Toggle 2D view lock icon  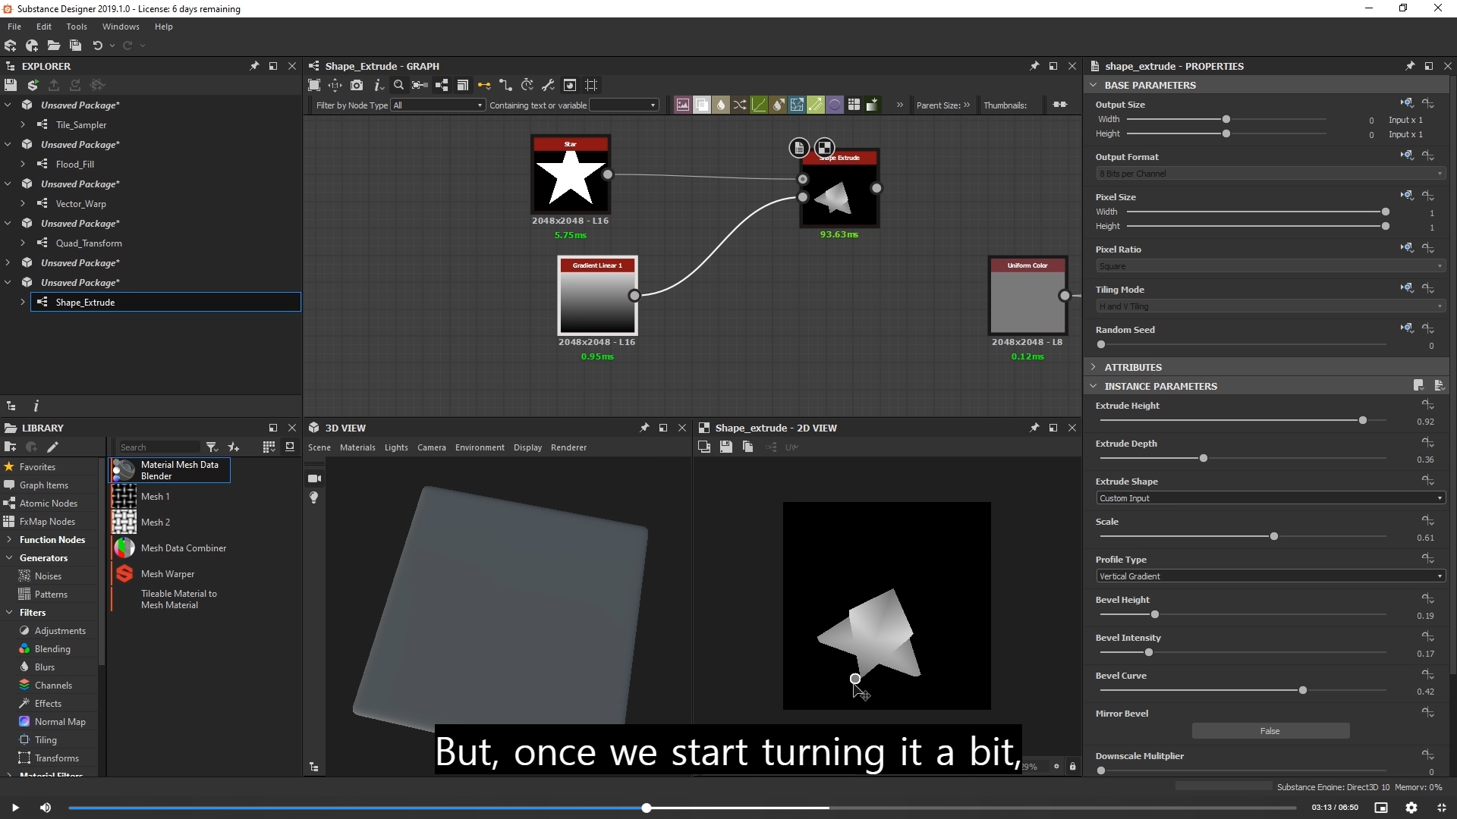click(x=1072, y=767)
